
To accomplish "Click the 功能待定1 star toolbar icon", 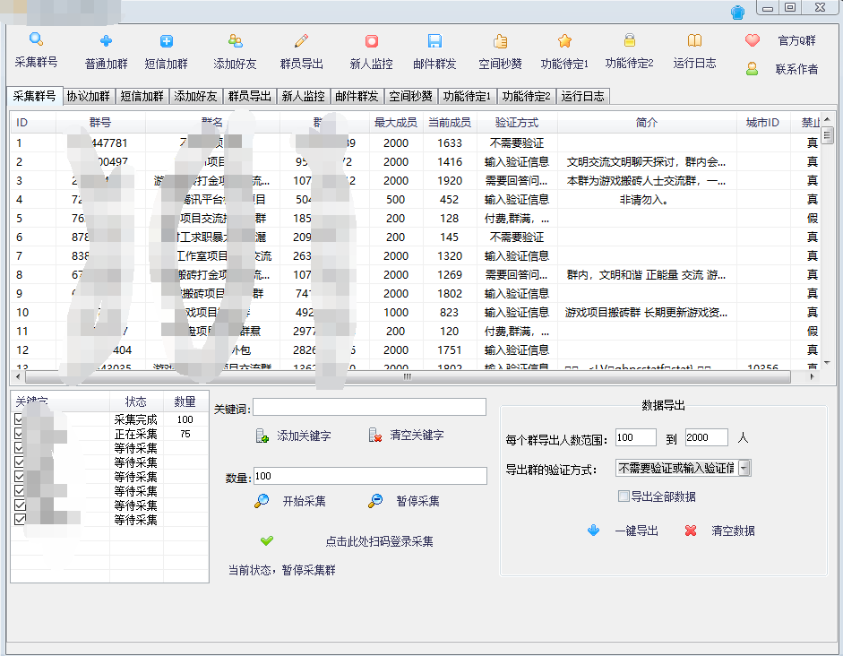I will (564, 41).
